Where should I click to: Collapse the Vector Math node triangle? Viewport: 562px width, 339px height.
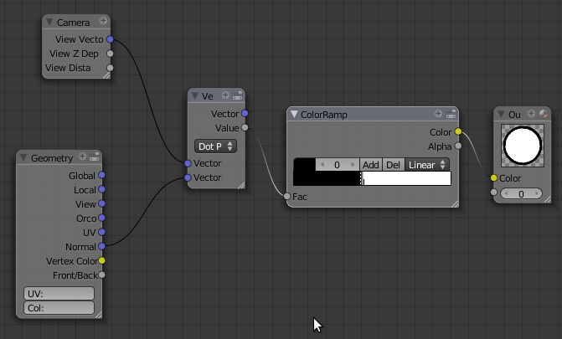pos(194,95)
